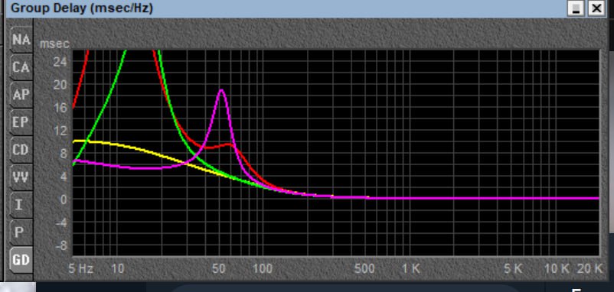Image resolution: width=614 pixels, height=292 pixels.
Task: Close the Group Delay window
Action: click(x=596, y=8)
